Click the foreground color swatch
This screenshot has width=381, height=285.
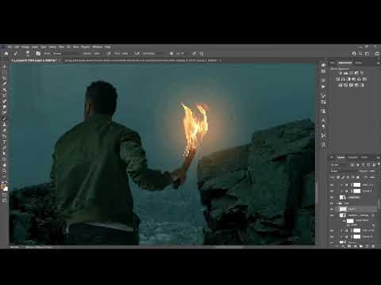3,187
